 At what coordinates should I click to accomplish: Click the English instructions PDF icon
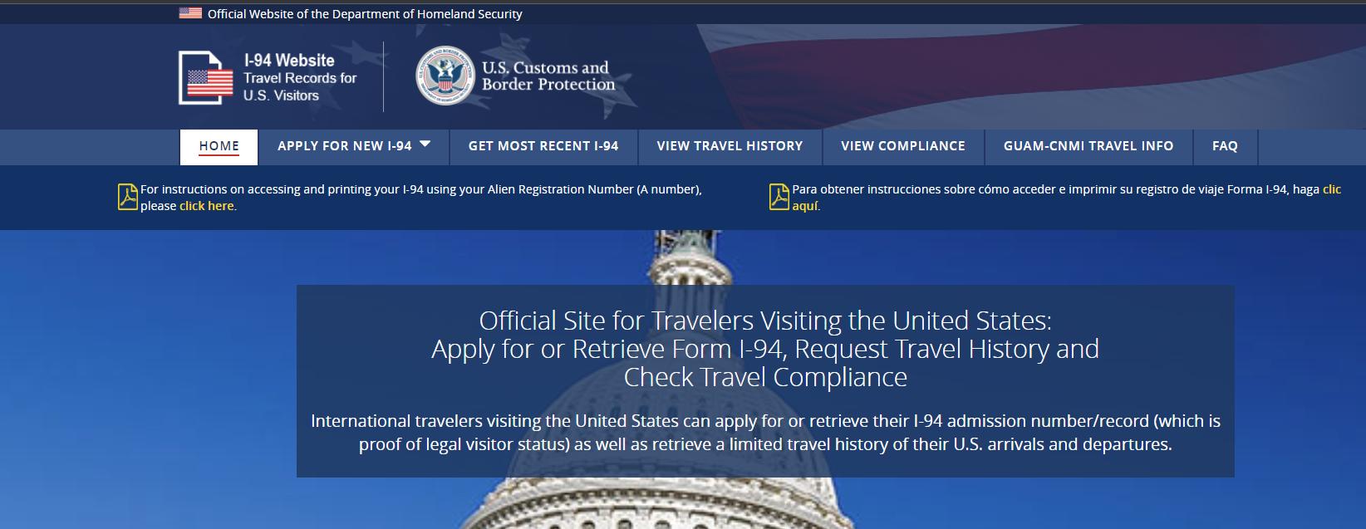[127, 197]
